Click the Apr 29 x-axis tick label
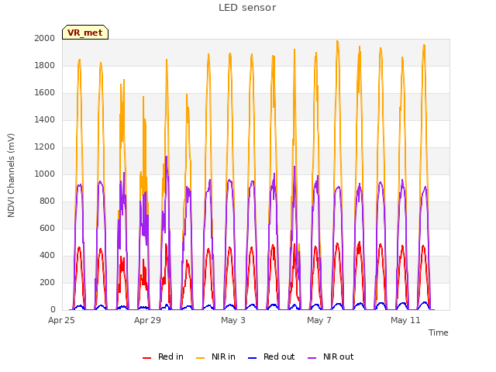The height and width of the screenshot is (372, 496). pyautogui.click(x=147, y=320)
